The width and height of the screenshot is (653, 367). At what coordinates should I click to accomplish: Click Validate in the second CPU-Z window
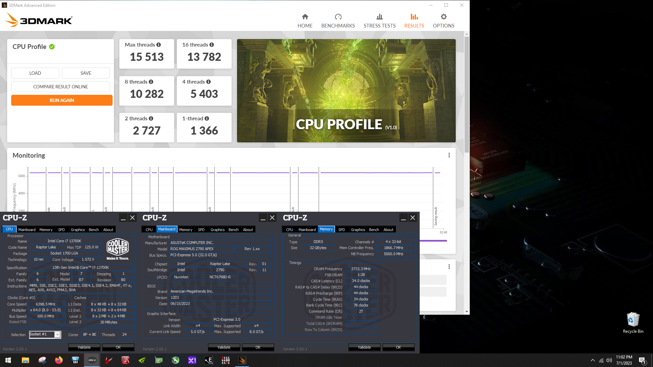pyautogui.click(x=224, y=347)
